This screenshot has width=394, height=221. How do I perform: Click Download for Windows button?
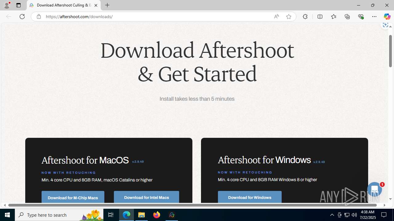(250, 197)
